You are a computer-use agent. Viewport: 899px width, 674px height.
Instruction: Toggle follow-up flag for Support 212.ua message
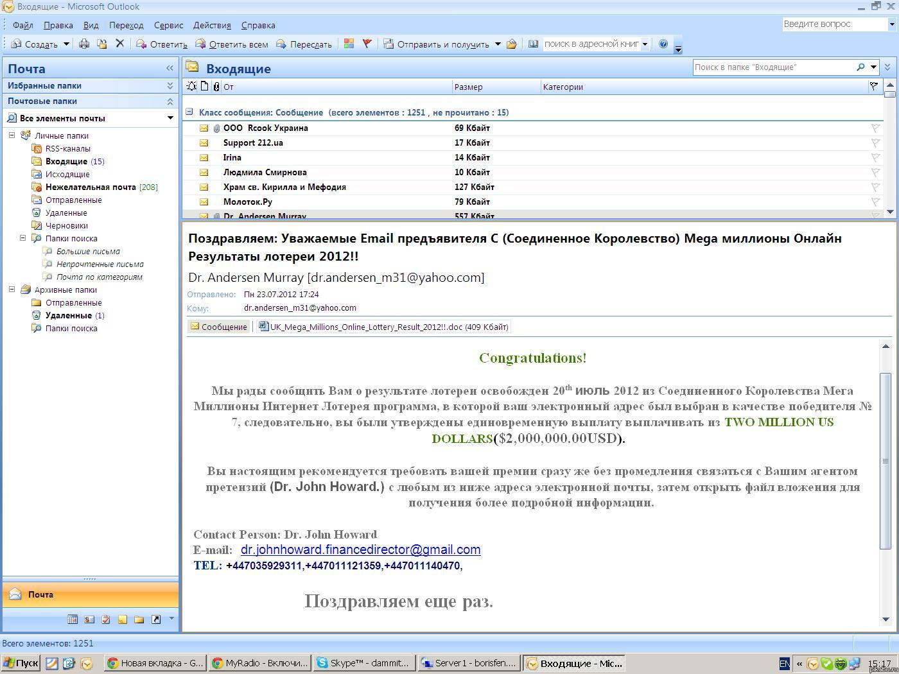[875, 143]
